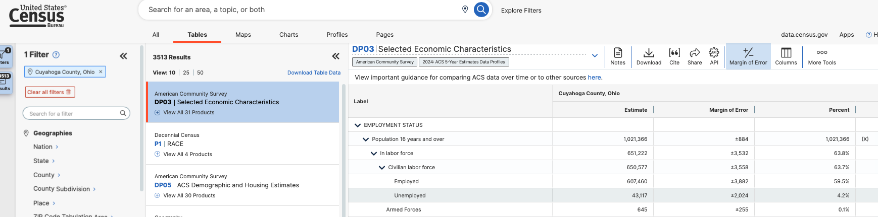878x217 pixels.
Task: Open the Cite tool
Action: (x=674, y=56)
